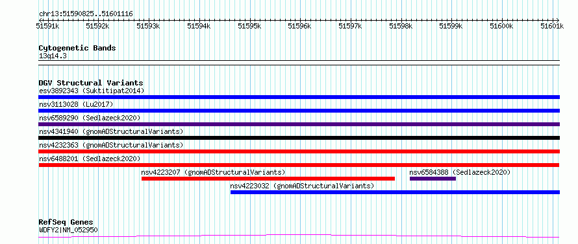Select the nsv6584388 (Sedlazeck2020) label

pos(460,172)
